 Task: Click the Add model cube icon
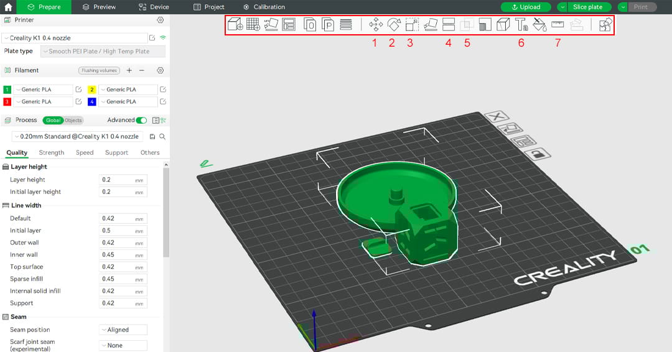point(235,25)
